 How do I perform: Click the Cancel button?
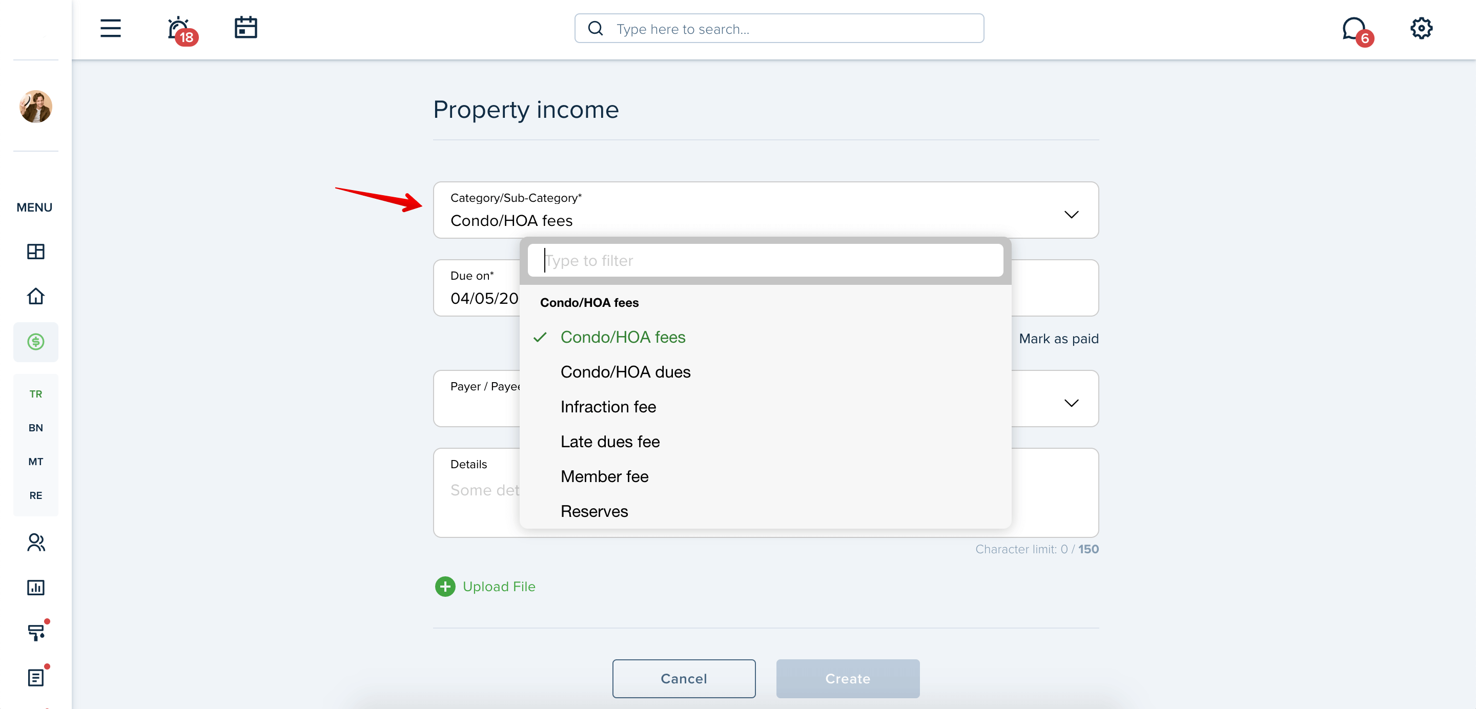tap(684, 679)
